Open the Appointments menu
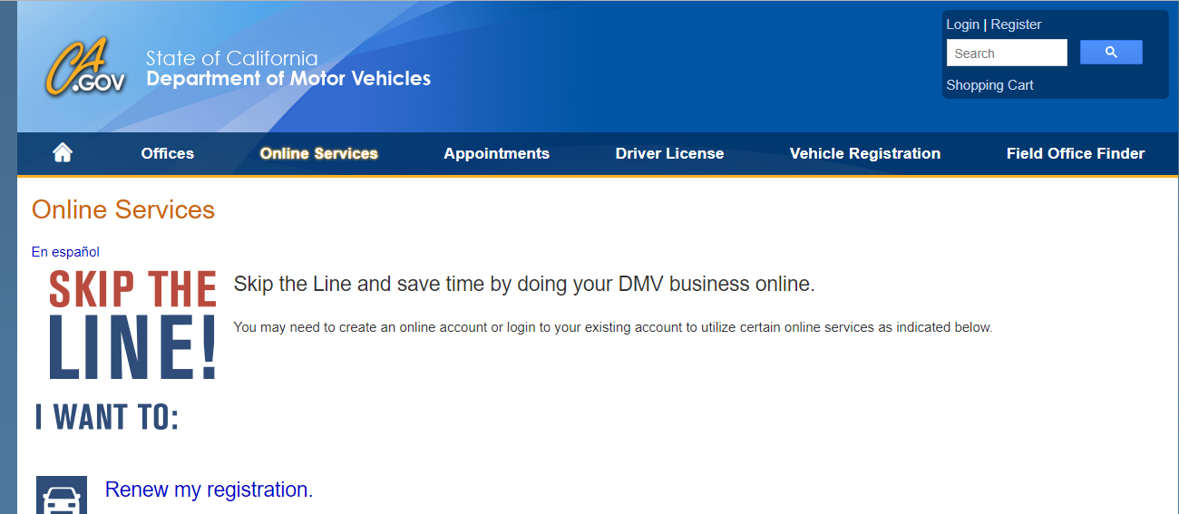Screen dimensions: 1179x514 (x=497, y=153)
